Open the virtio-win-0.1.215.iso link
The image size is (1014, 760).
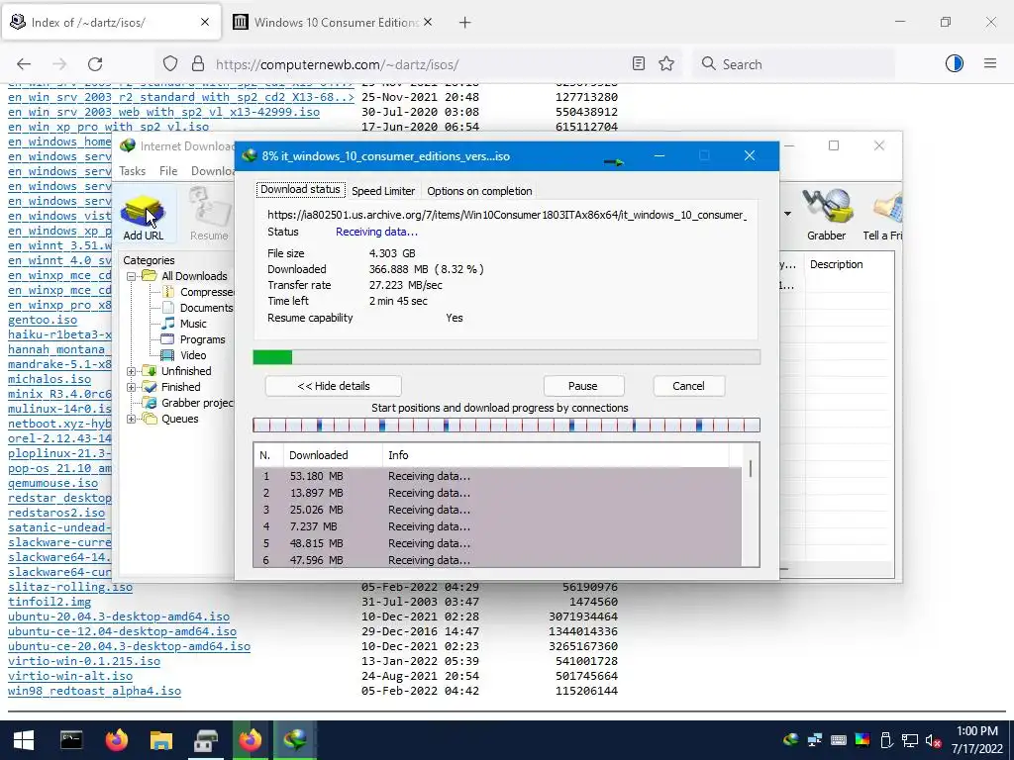tap(84, 661)
